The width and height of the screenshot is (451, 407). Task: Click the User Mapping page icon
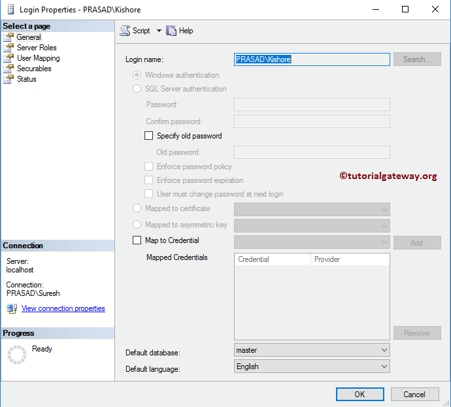coord(8,58)
